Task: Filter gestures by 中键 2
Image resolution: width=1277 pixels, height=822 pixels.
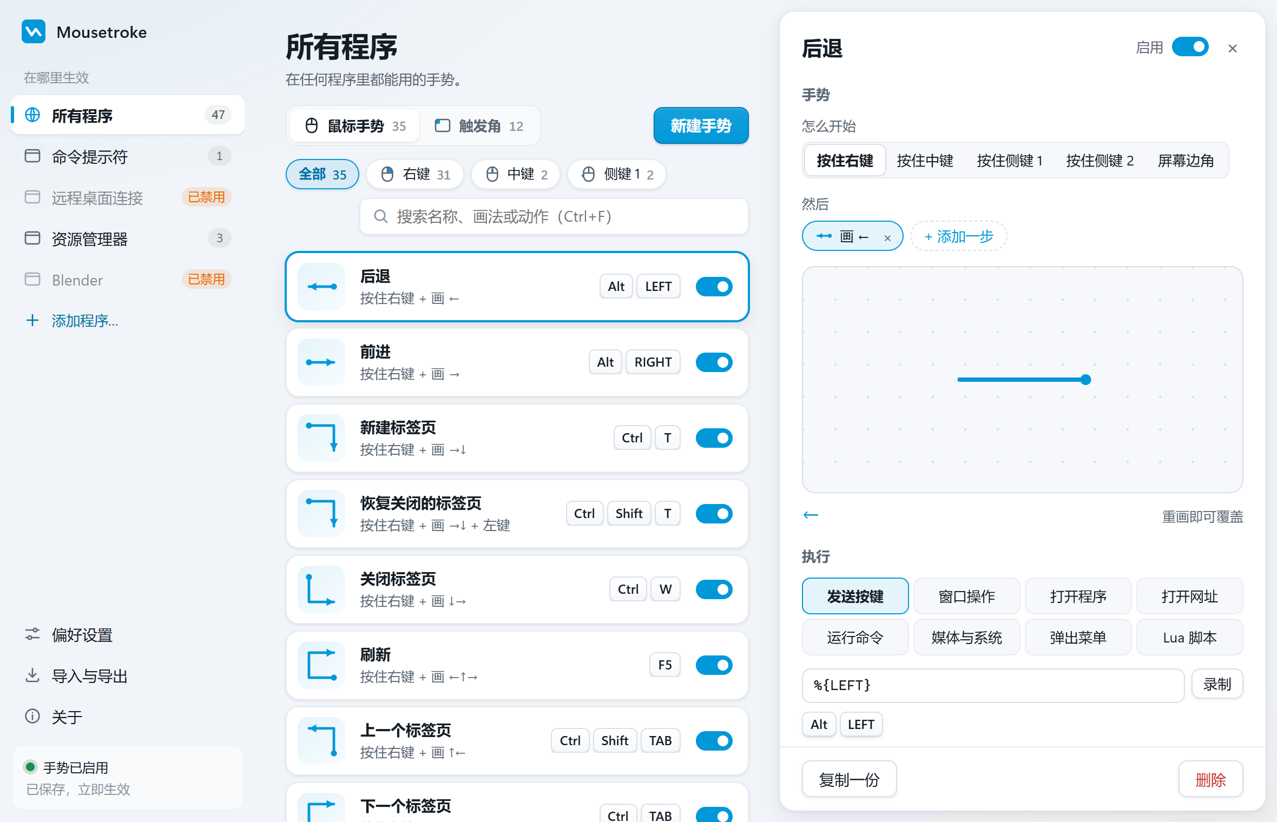Action: tap(516, 174)
